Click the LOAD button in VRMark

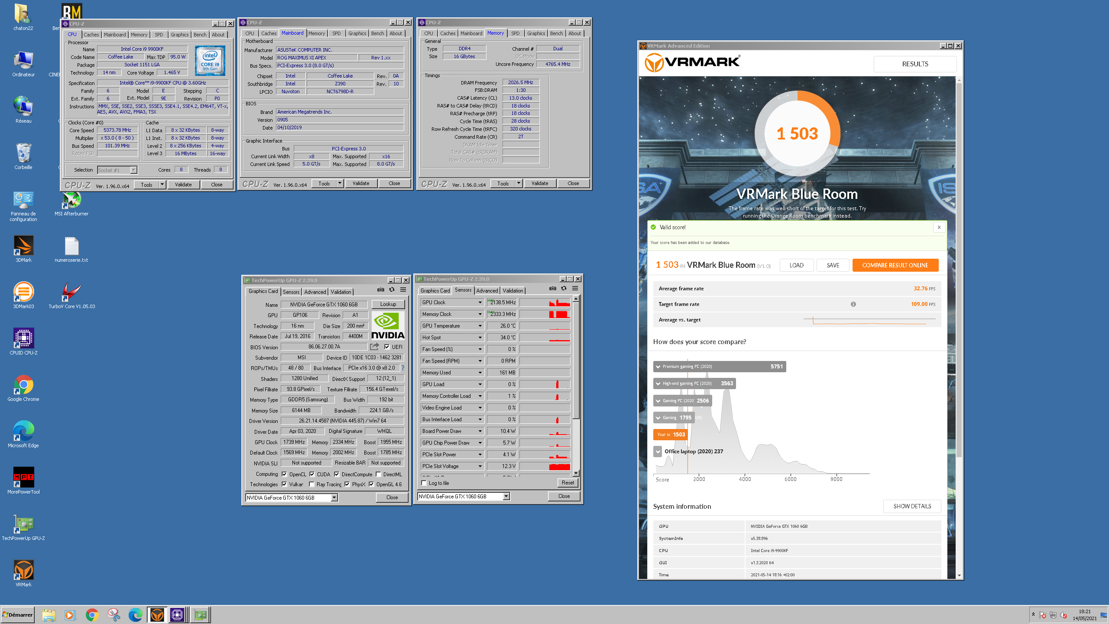click(x=796, y=265)
